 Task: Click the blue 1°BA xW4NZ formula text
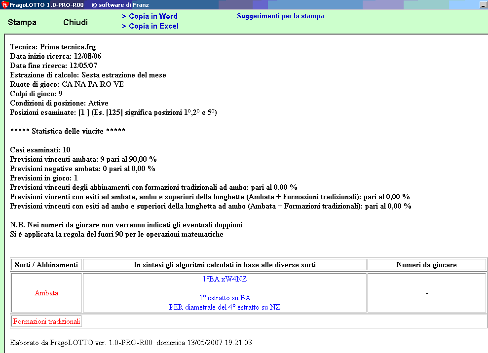tap(225, 279)
